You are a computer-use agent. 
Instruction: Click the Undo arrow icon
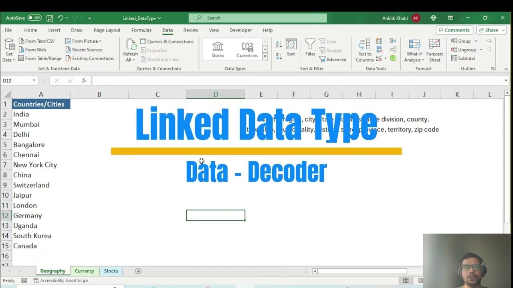[x=60, y=18]
